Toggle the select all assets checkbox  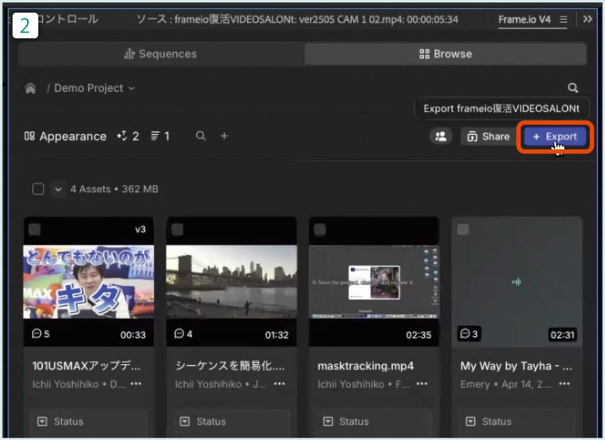point(38,189)
